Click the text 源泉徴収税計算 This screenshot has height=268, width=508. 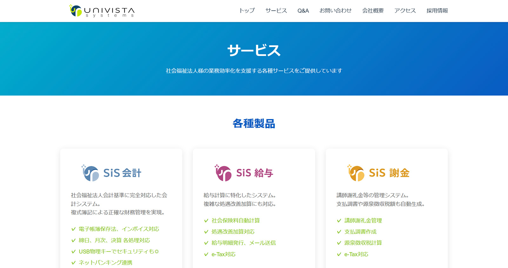pyautogui.click(x=363, y=243)
